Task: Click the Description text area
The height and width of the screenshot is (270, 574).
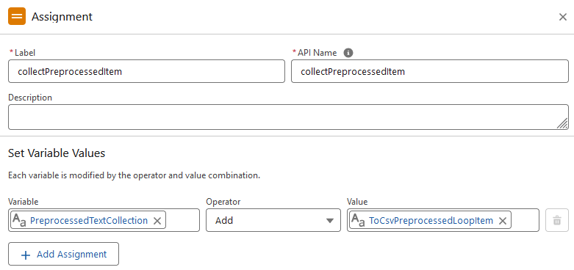Action: pos(288,117)
